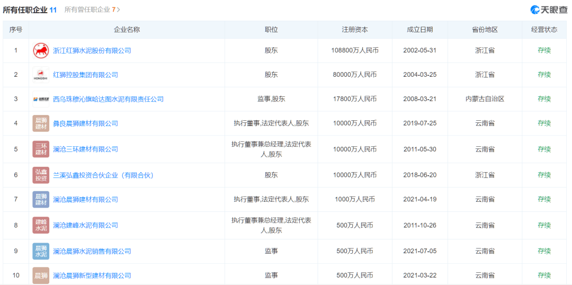
Task: Open the 所有曾任职企业 tab
Action: [x=87, y=10]
